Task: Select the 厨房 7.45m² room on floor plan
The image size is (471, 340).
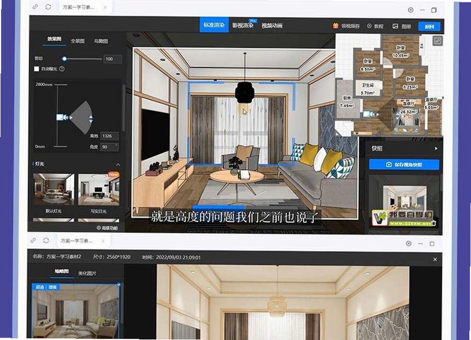Action: [346, 101]
